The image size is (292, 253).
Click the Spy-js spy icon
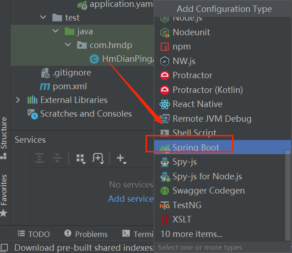(x=165, y=162)
